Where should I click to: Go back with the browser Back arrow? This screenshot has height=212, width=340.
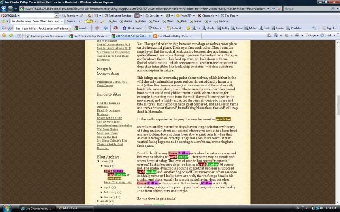click(4, 8)
